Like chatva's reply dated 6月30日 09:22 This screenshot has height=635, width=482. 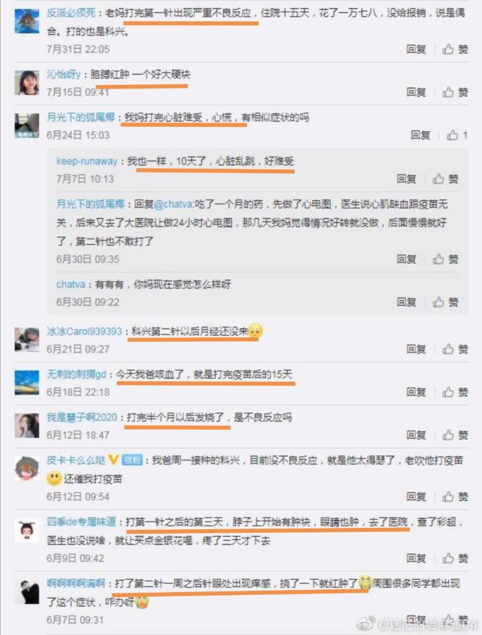pos(446,302)
